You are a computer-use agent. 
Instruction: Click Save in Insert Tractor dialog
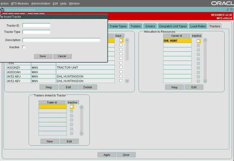tap(43, 56)
